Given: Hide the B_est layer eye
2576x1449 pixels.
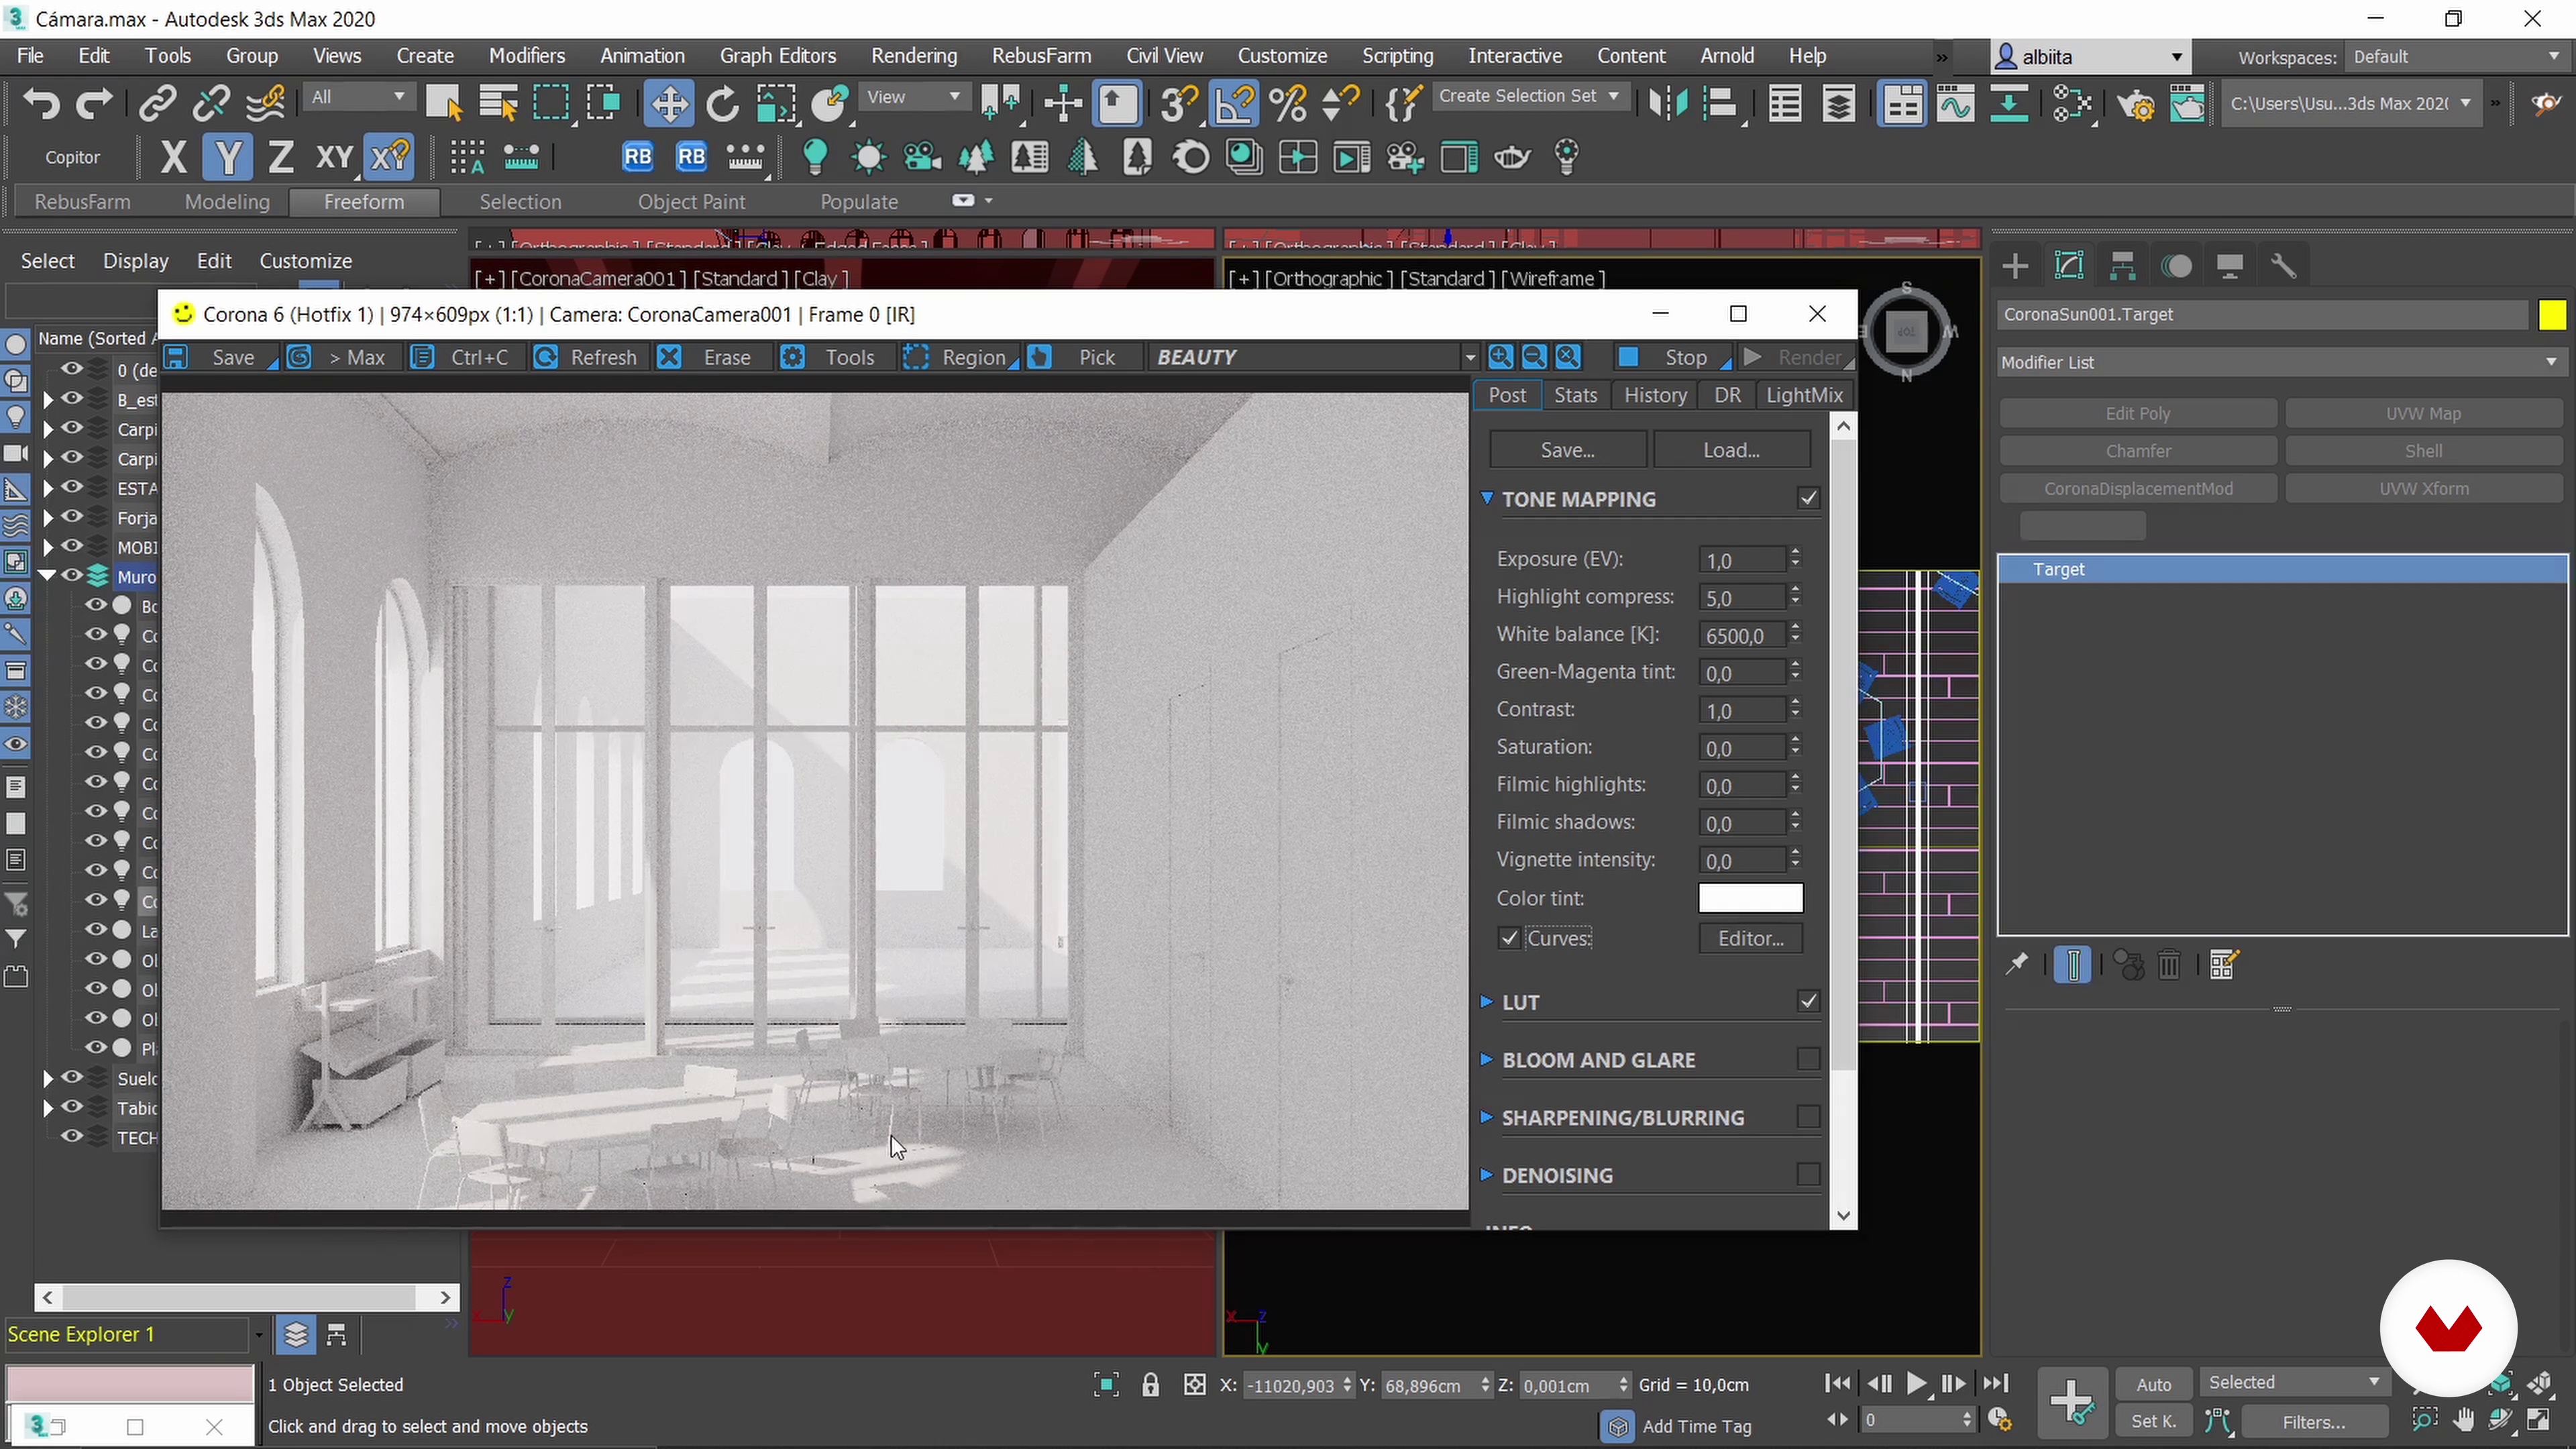Looking at the screenshot, I should [72, 398].
